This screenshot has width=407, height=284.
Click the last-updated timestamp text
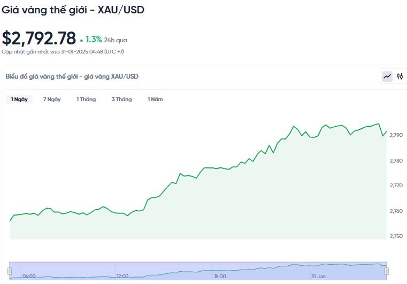[63, 51]
